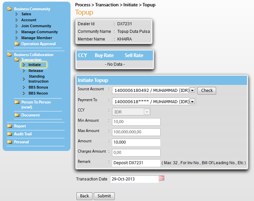Open BBS Recon in the sidebar

(x=38, y=93)
